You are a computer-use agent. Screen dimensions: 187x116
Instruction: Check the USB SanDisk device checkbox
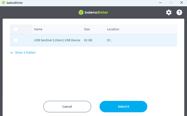pos(16,40)
